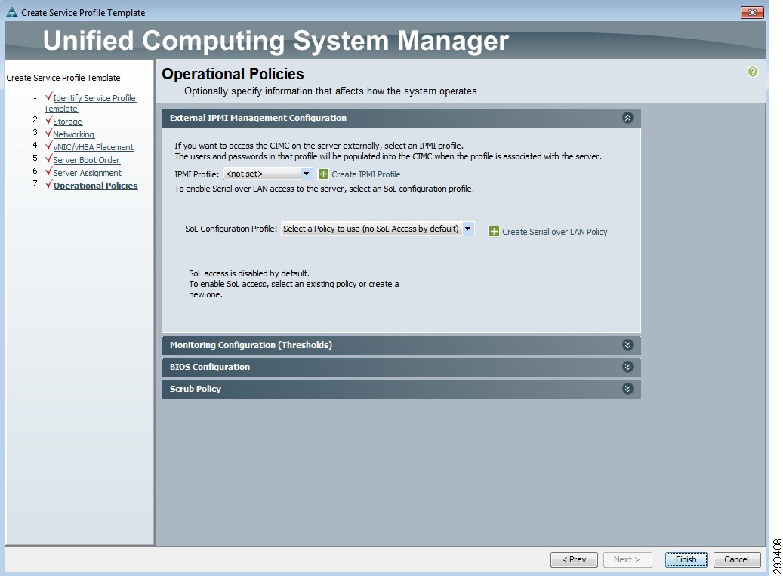Click the Create IPMI Profile link
The width and height of the screenshot is (783, 576).
tap(366, 174)
